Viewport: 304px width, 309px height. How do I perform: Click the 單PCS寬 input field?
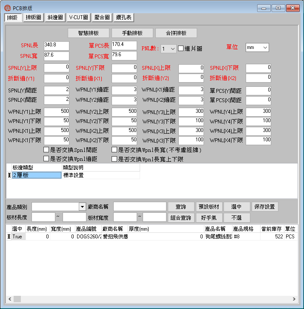click(x=124, y=56)
